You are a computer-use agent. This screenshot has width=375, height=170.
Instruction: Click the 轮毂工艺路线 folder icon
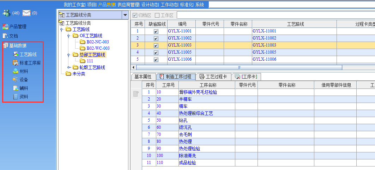point(75,67)
